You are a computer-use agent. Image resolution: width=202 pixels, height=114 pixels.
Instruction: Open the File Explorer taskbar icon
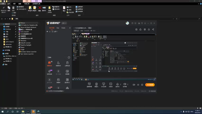pos(23,112)
